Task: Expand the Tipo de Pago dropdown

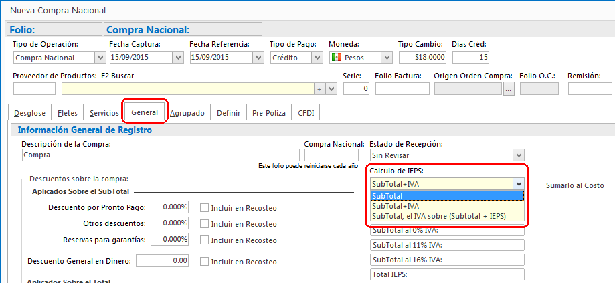Action: click(317, 58)
